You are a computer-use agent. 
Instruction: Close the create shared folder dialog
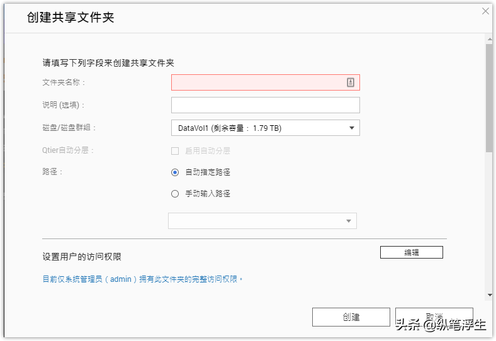pos(485,11)
